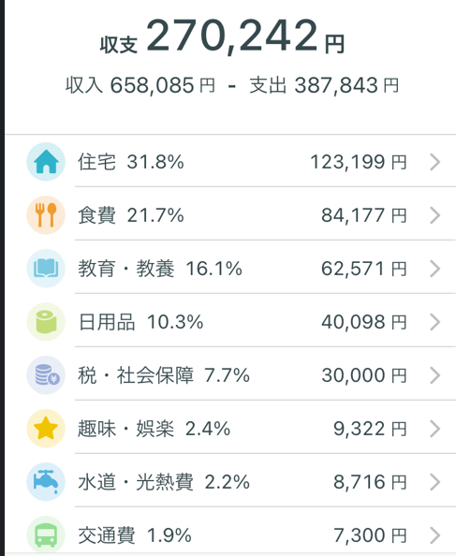The width and height of the screenshot is (456, 556).
Task: Tap the fork and spoon 食費 icon
Action: [x=46, y=215]
